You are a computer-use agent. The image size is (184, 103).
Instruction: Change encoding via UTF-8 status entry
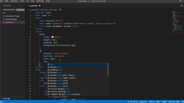click(x=152, y=102)
